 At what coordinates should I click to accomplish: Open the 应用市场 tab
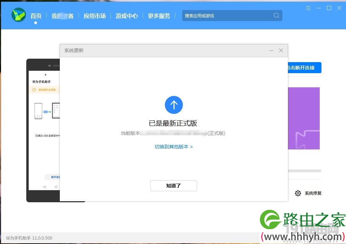tap(95, 16)
